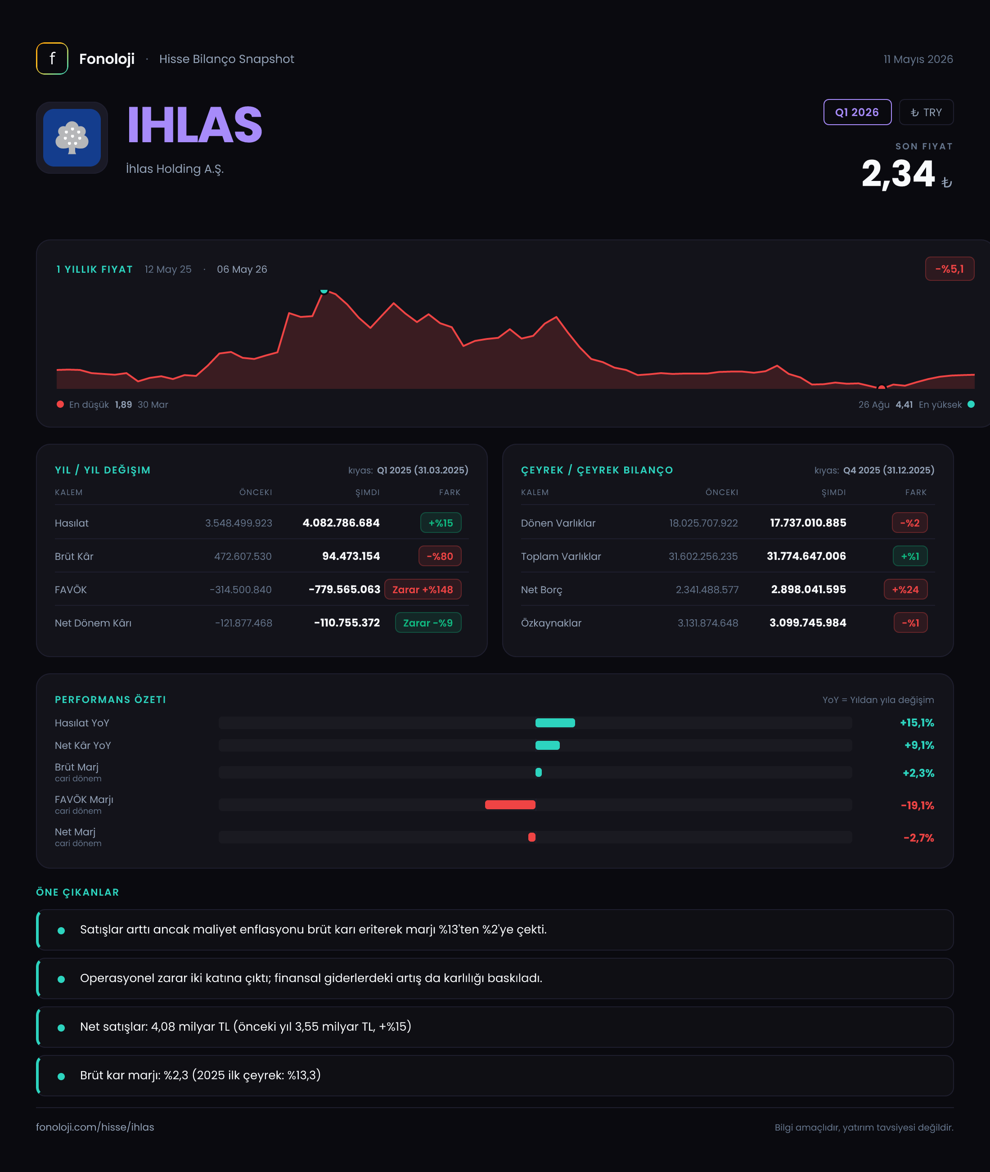Click the FAVÖK current value -779.565.063
The image size is (990, 1172).
coord(345,589)
